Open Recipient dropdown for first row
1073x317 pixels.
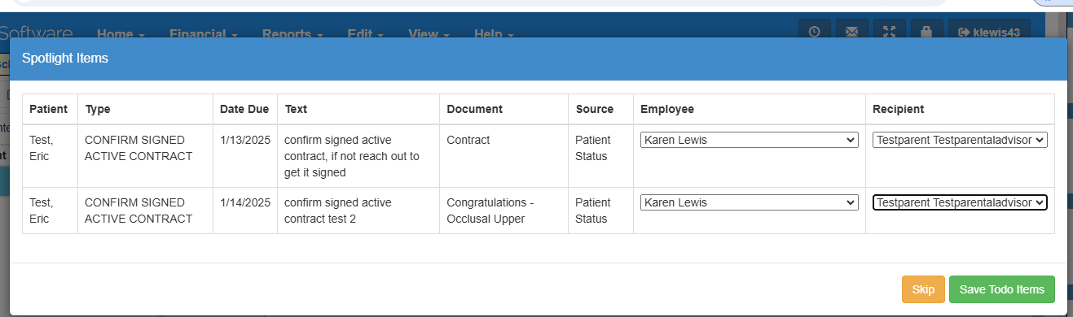[x=960, y=140]
